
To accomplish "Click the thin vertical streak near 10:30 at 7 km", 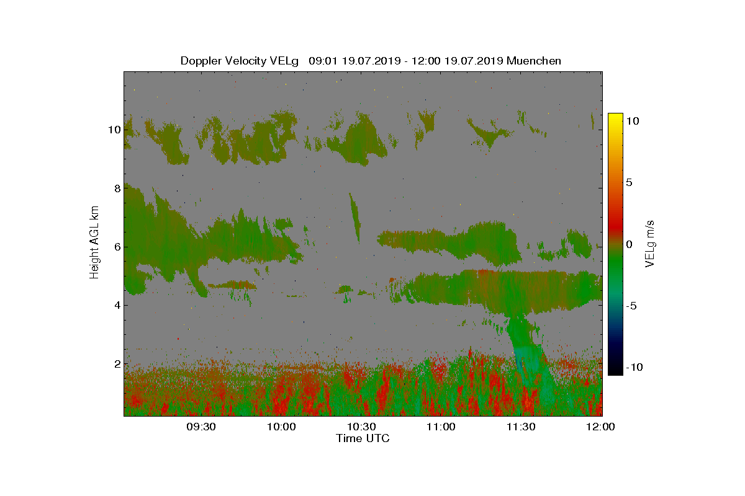I will point(354,217).
